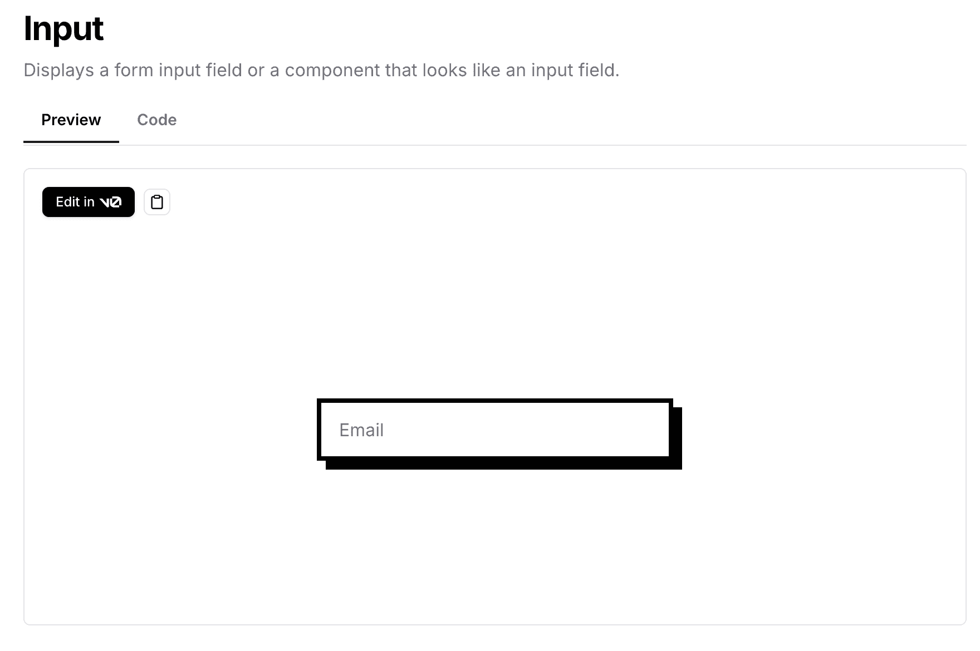Focus the Email input field
The image size is (980, 651).
tap(495, 430)
